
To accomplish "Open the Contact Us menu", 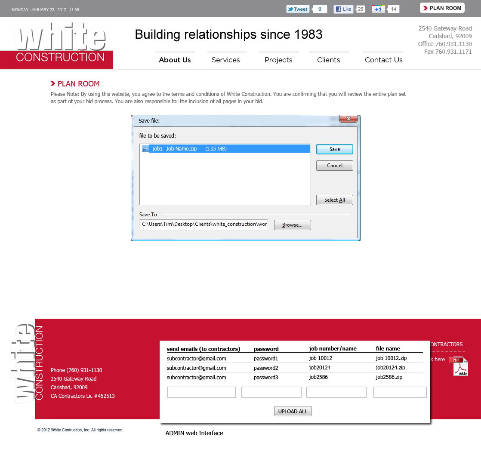I will [x=383, y=60].
